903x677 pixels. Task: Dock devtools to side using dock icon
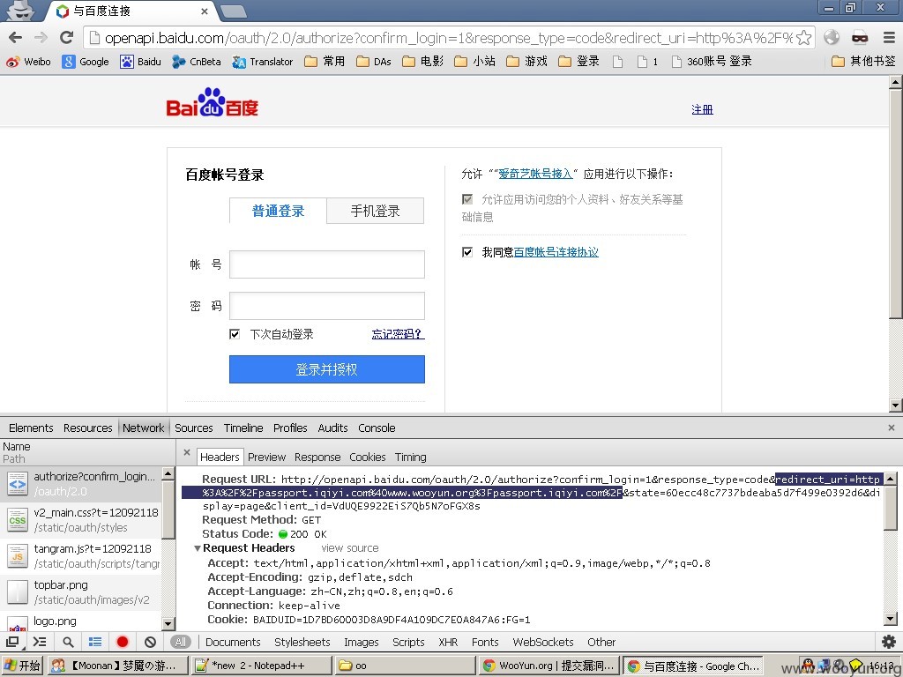[x=12, y=642]
